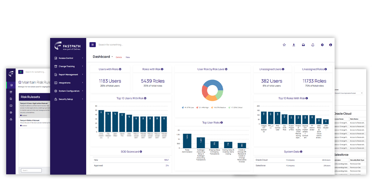Open the settings gear icon in top bar
The width and height of the screenshot is (374, 186).
(x=322, y=45)
